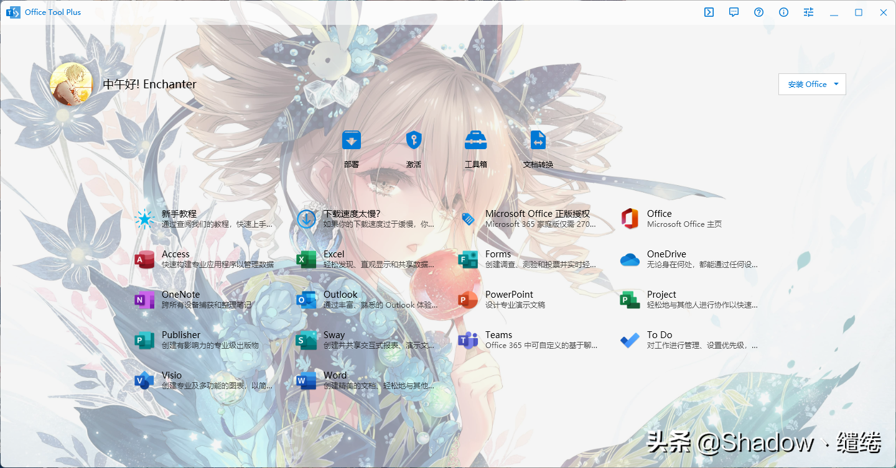This screenshot has height=468, width=896.
Task: Click the OneNote app icon
Action: (x=144, y=300)
